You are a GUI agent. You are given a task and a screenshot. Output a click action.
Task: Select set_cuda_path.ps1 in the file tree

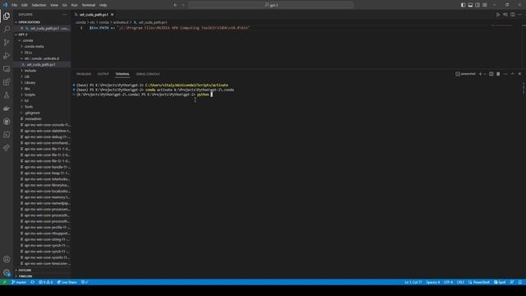coord(42,64)
